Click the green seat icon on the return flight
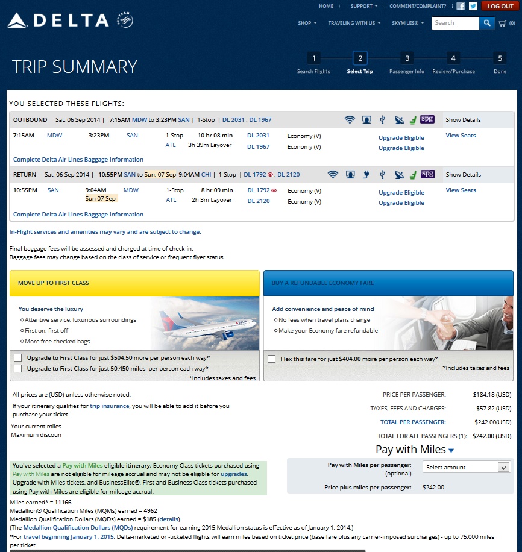Image resolution: width=522 pixels, height=552 pixels. coord(413,175)
